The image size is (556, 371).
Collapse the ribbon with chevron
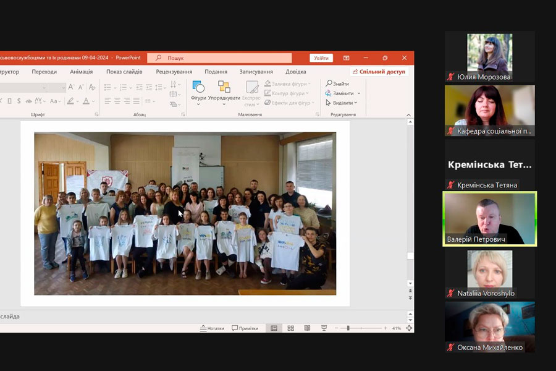pyautogui.click(x=408, y=114)
